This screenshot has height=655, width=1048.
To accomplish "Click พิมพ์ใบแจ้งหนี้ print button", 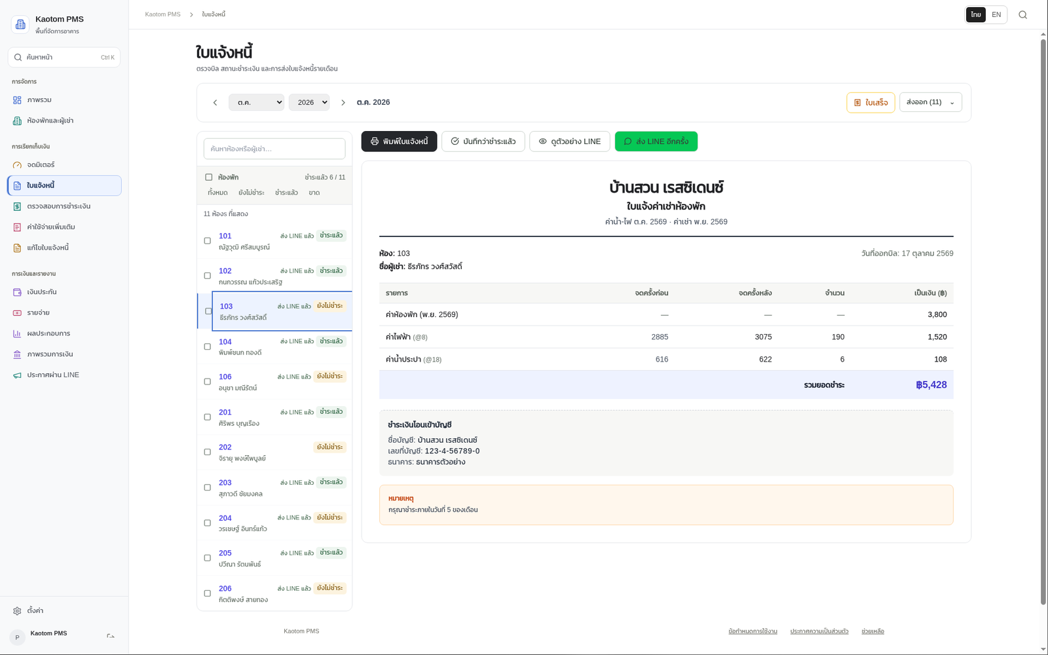I will pyautogui.click(x=399, y=141).
